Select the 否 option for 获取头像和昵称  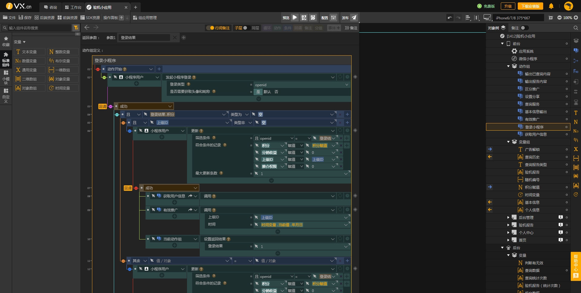pyautogui.click(x=276, y=92)
